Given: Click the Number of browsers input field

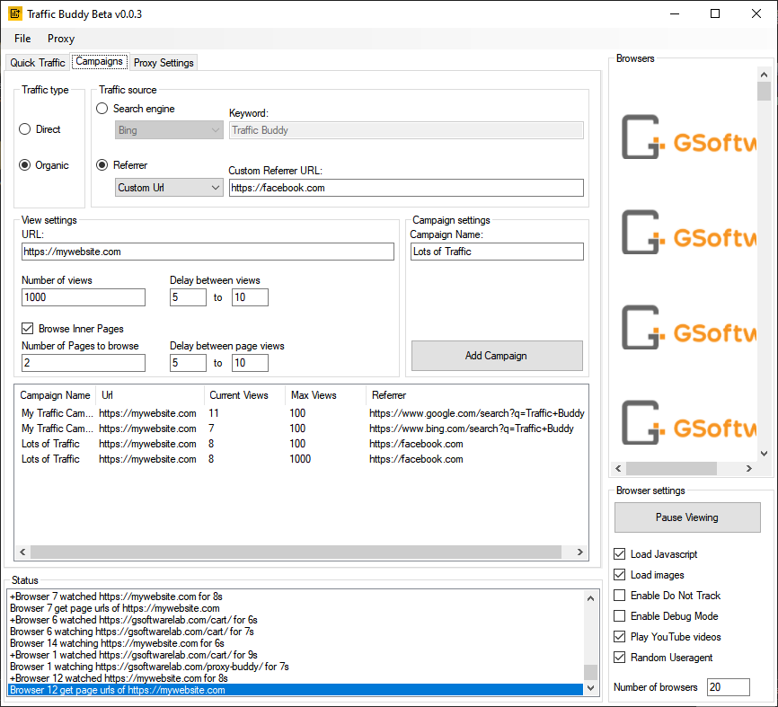Looking at the screenshot, I should (727, 687).
